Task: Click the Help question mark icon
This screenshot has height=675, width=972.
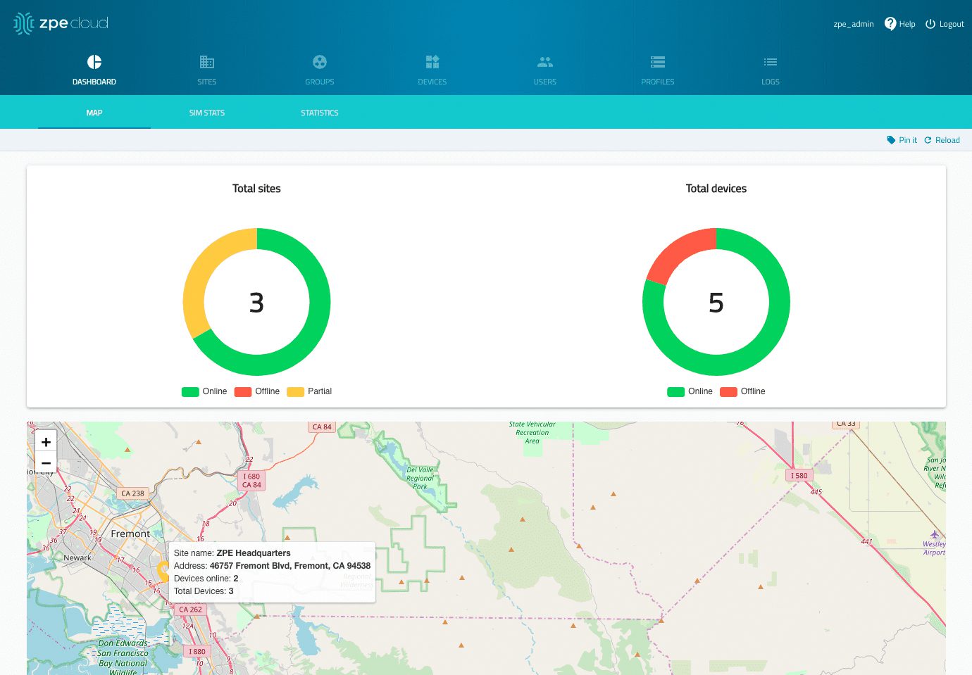Action: 890,24
